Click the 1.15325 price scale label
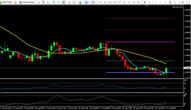The height and width of the screenshot is (110, 191). point(187,10)
